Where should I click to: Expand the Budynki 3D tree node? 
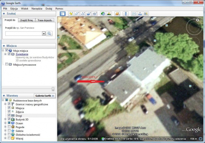pos(5,119)
